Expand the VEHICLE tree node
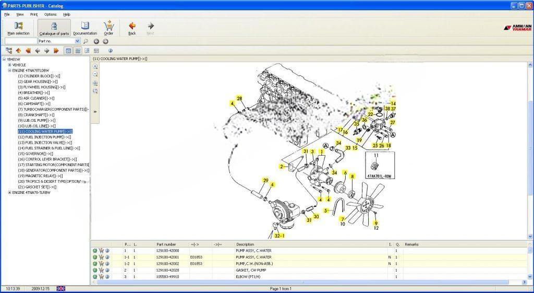The image size is (534, 293). click(9, 65)
